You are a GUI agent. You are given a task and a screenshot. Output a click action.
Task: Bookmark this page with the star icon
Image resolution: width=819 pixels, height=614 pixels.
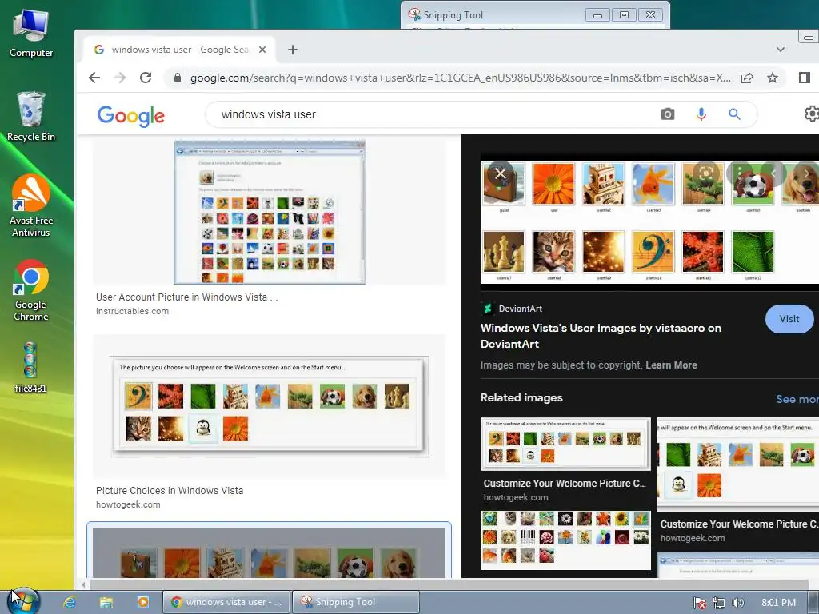(773, 78)
